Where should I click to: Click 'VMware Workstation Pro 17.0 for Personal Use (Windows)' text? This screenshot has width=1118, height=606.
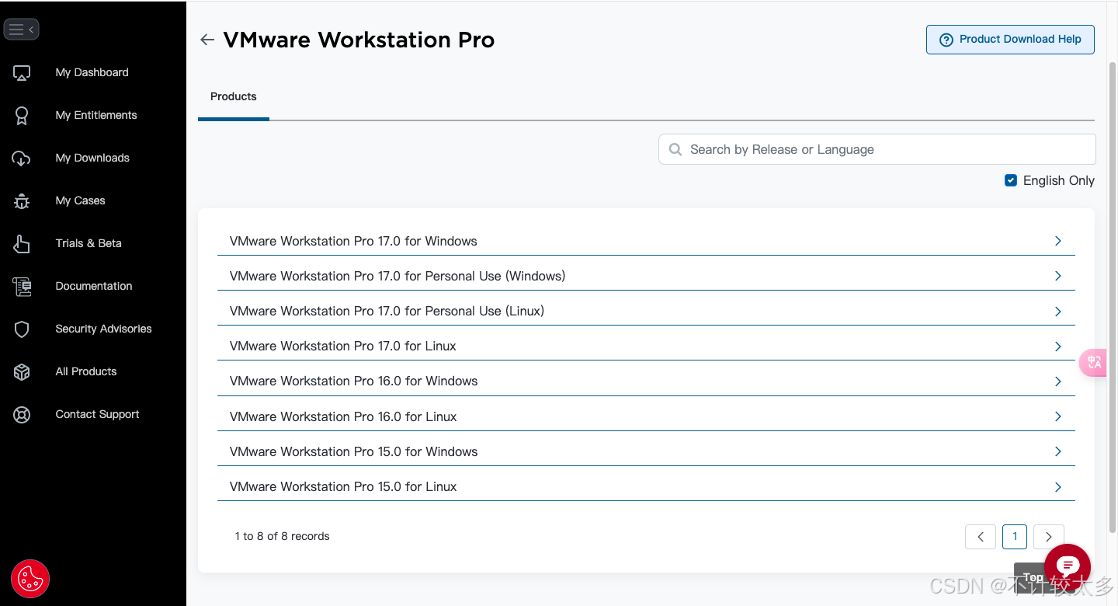tap(398, 276)
